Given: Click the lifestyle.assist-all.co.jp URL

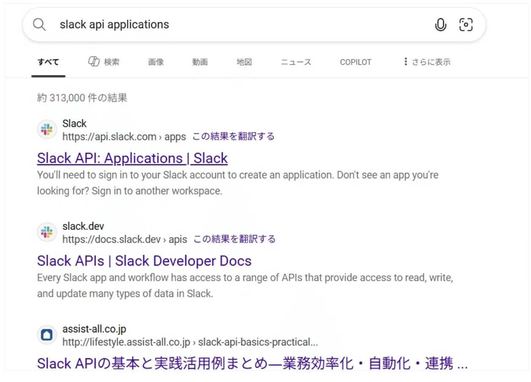Looking at the screenshot, I should click(190, 342).
